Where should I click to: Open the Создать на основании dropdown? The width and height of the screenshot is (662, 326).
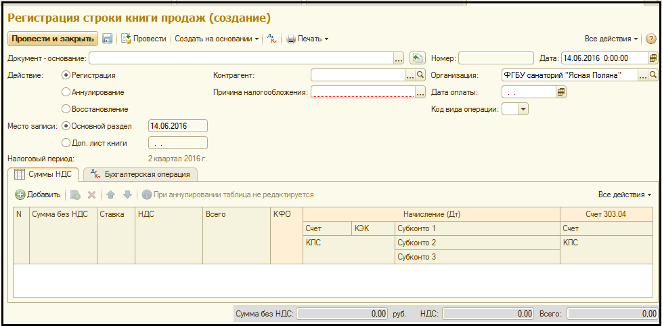pyautogui.click(x=217, y=39)
